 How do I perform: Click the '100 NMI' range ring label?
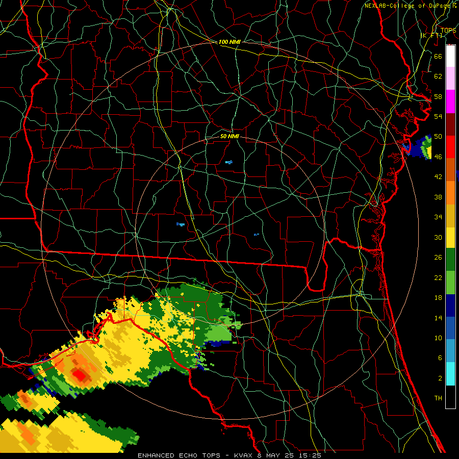click(229, 42)
